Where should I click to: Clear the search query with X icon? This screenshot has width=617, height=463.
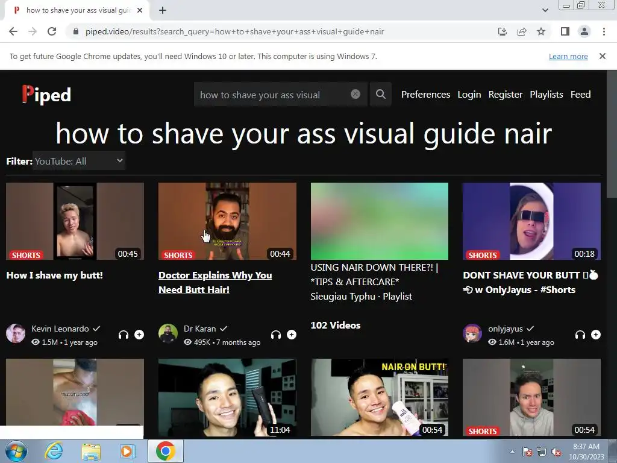(x=355, y=94)
